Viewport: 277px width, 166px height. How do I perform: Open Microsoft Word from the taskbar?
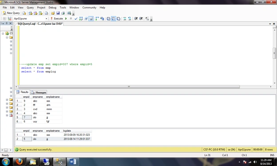click(x=73, y=162)
